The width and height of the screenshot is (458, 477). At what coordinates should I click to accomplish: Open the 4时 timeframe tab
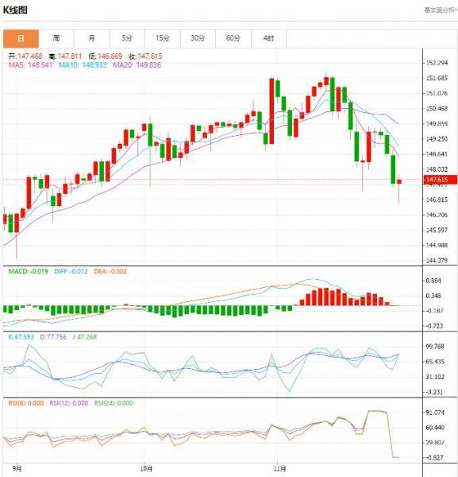point(269,39)
